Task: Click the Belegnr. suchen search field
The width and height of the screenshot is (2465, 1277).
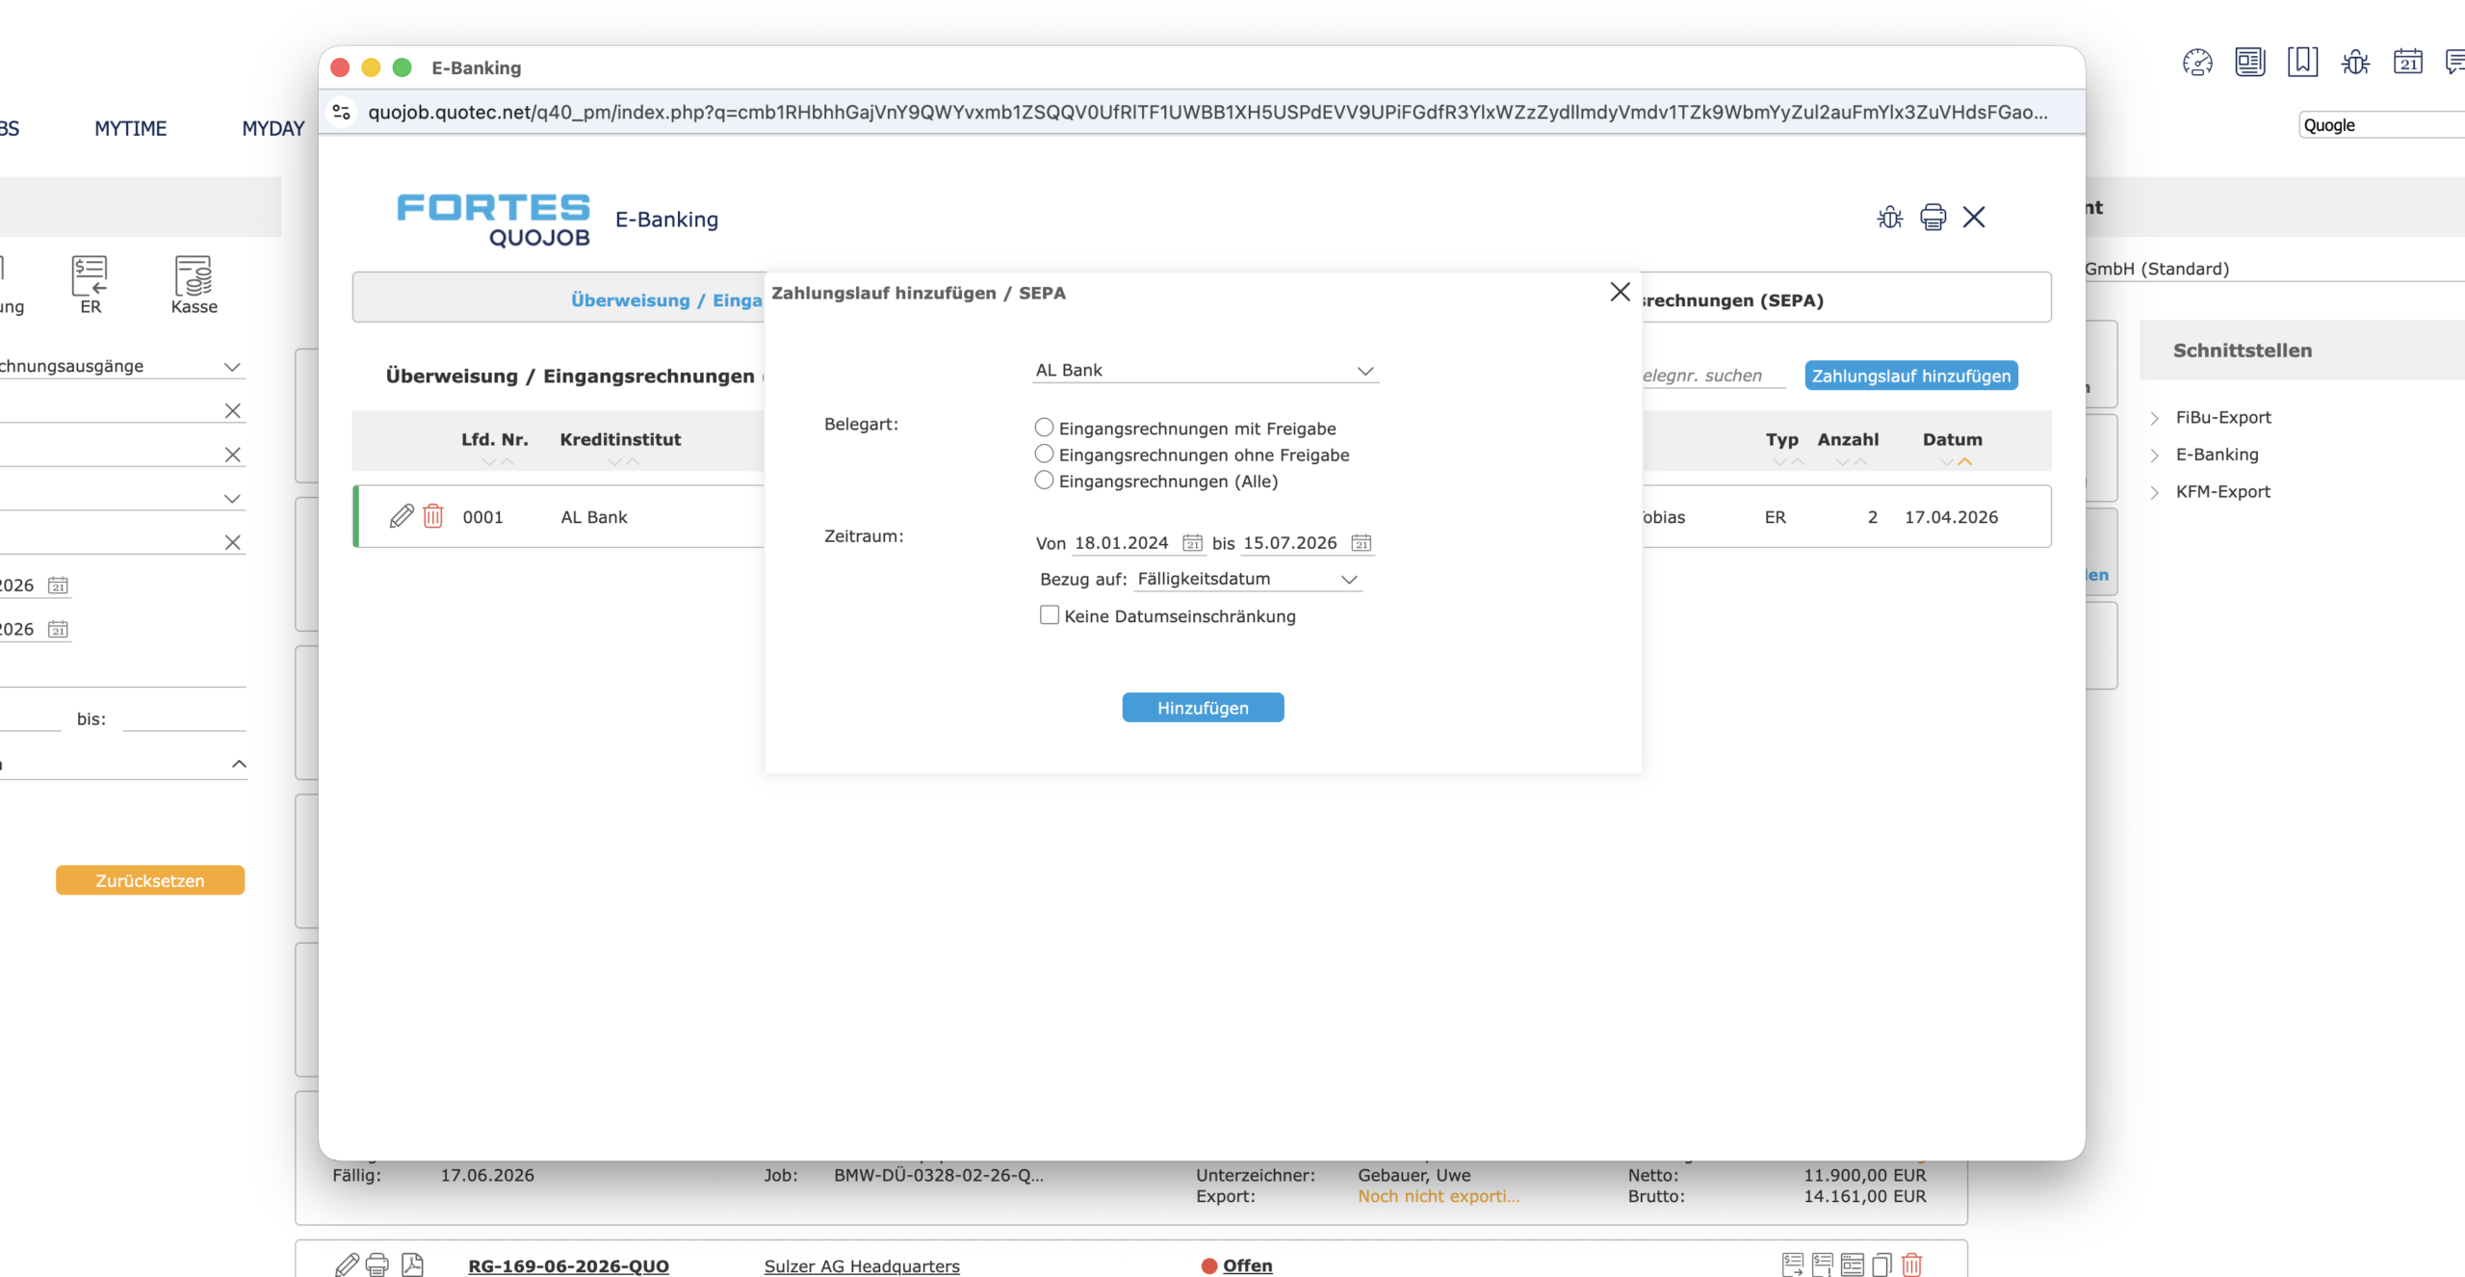Action: pyautogui.click(x=1712, y=376)
